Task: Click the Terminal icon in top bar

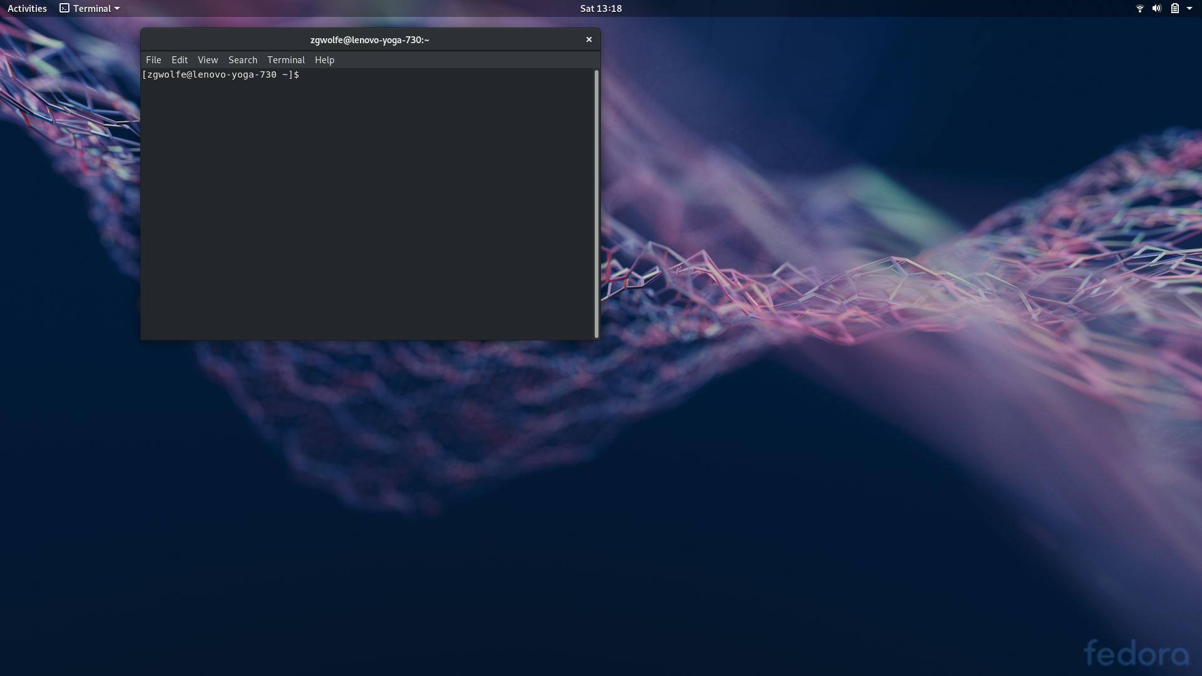Action: click(x=64, y=8)
